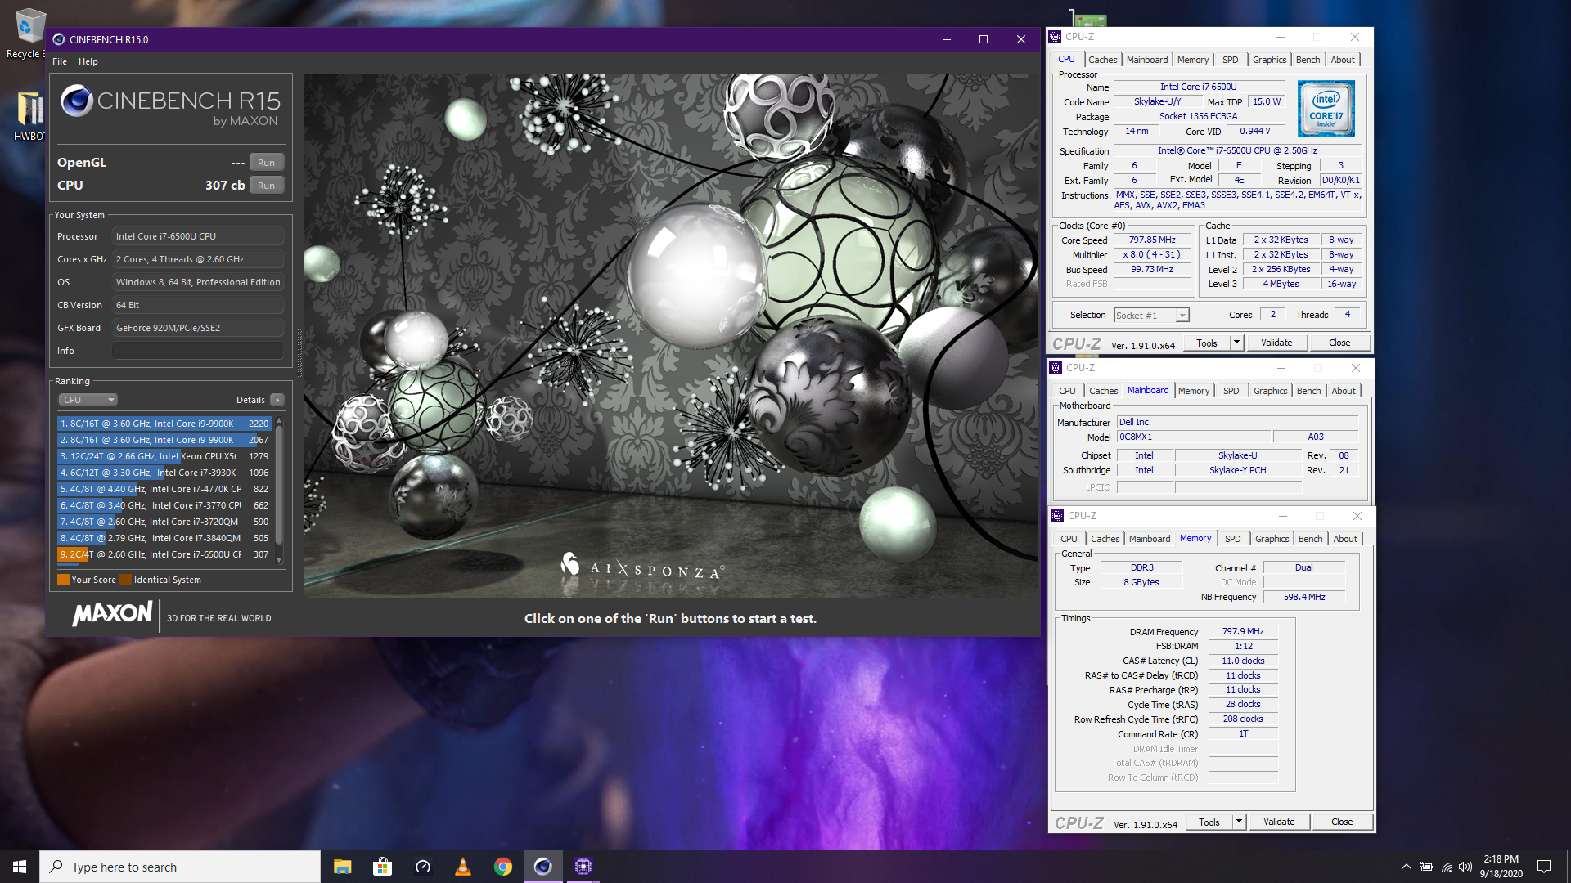Open network status in system tray
The height and width of the screenshot is (883, 1571).
coord(1446,867)
